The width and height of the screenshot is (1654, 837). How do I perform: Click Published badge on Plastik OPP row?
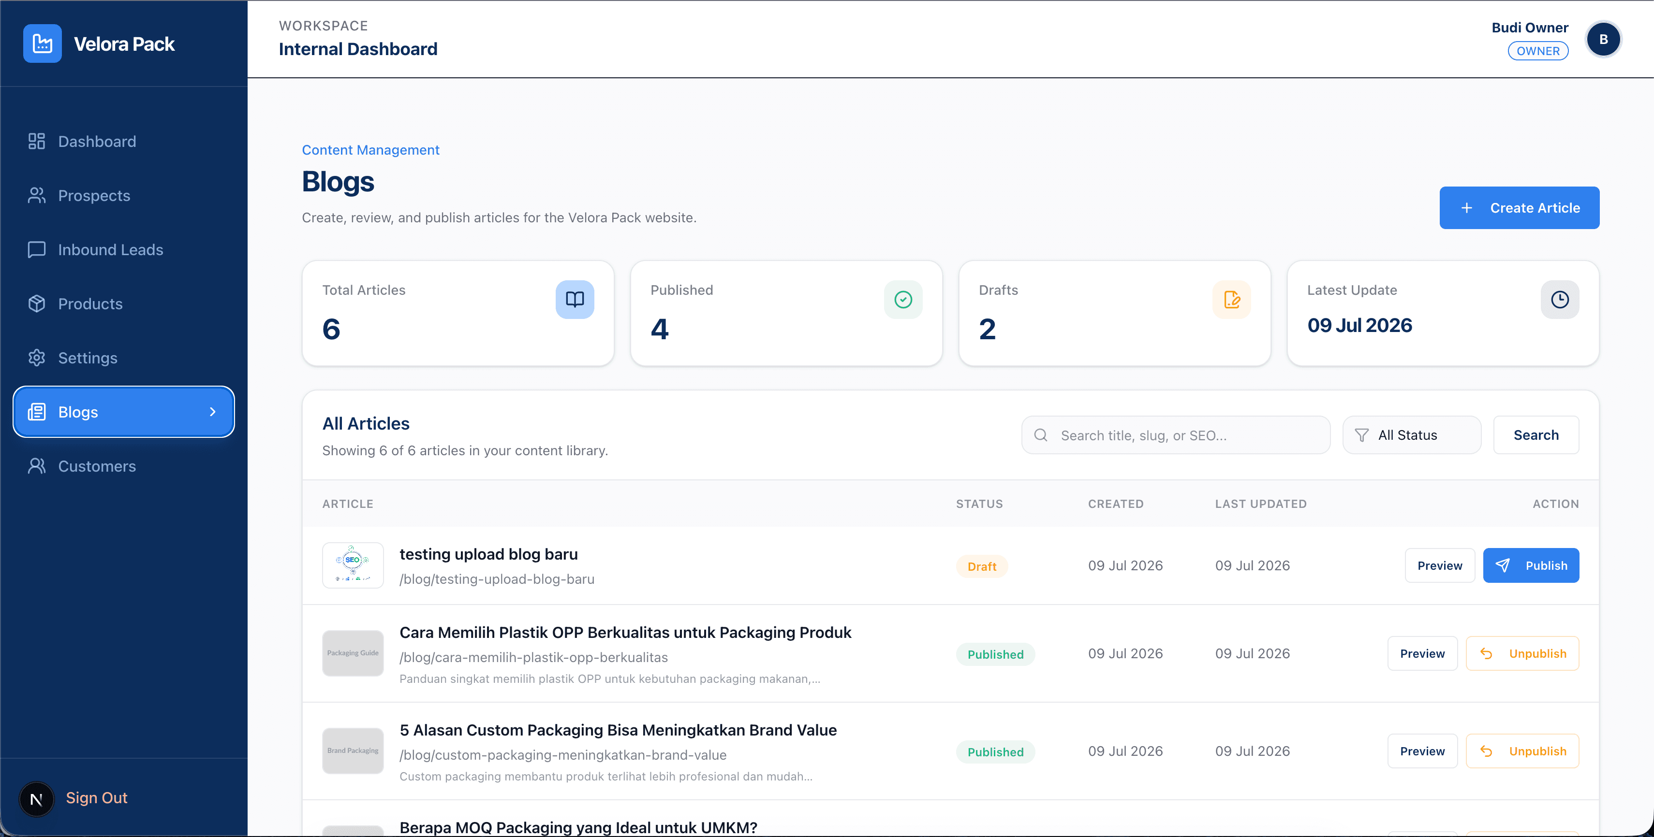pyautogui.click(x=995, y=654)
